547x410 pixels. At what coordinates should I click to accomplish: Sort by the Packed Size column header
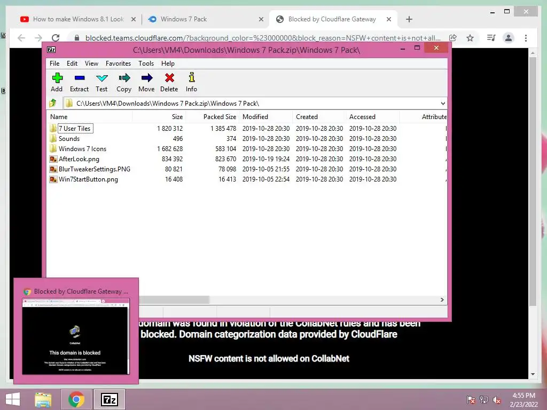pos(212,117)
